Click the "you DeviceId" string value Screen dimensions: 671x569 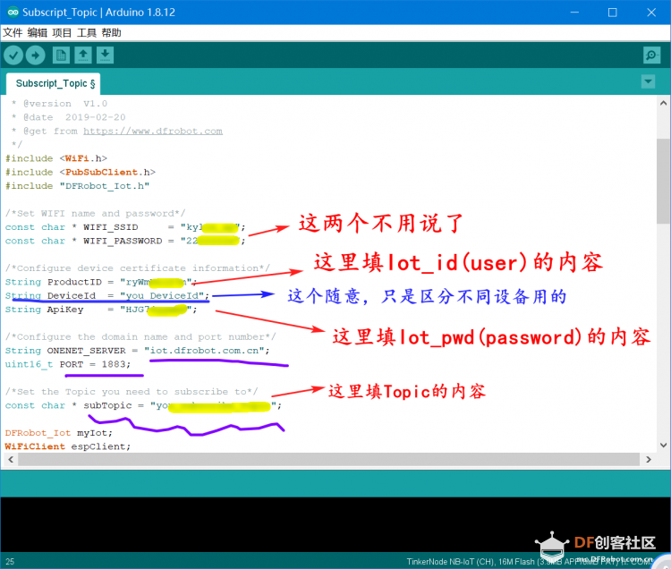click(x=162, y=295)
